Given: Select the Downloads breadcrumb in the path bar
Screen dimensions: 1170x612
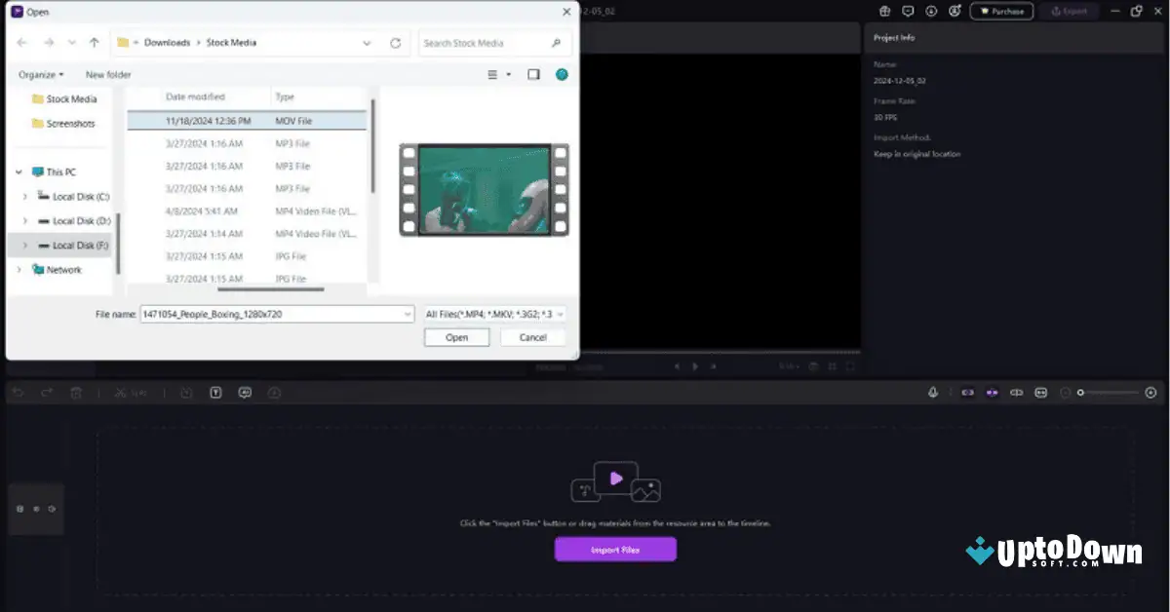Looking at the screenshot, I should [x=168, y=42].
